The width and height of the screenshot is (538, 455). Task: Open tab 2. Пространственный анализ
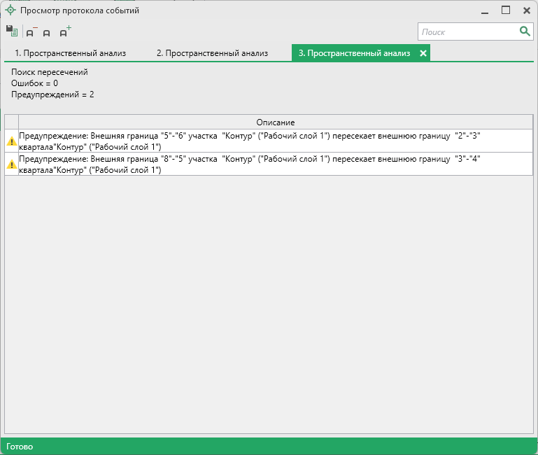pyautogui.click(x=212, y=53)
